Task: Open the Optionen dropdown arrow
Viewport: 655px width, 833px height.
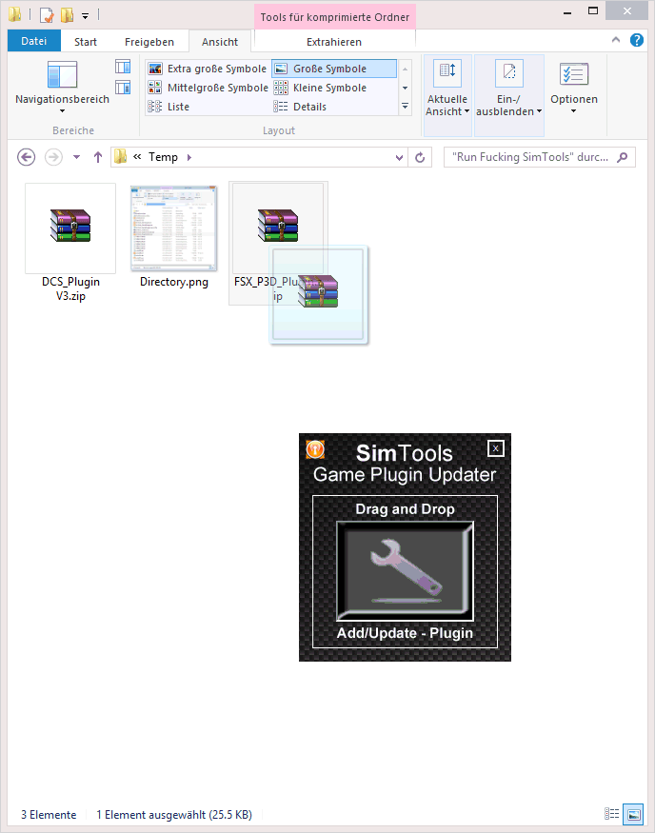Action: click(574, 111)
